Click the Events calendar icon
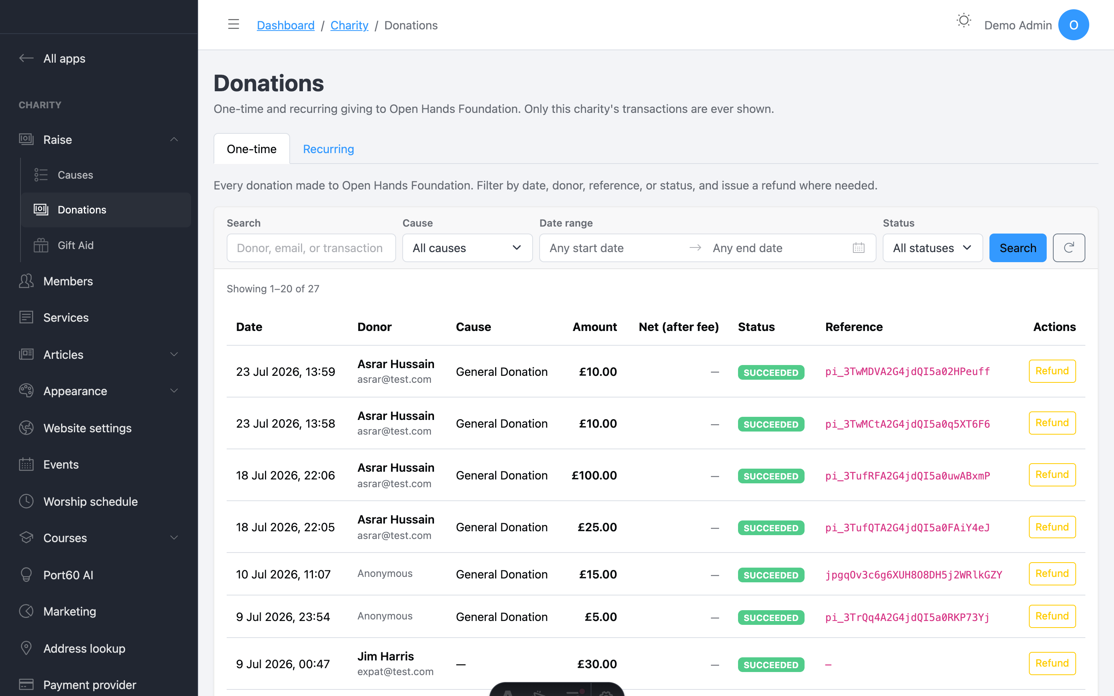Screen dimensions: 1114x696 tap(26, 464)
